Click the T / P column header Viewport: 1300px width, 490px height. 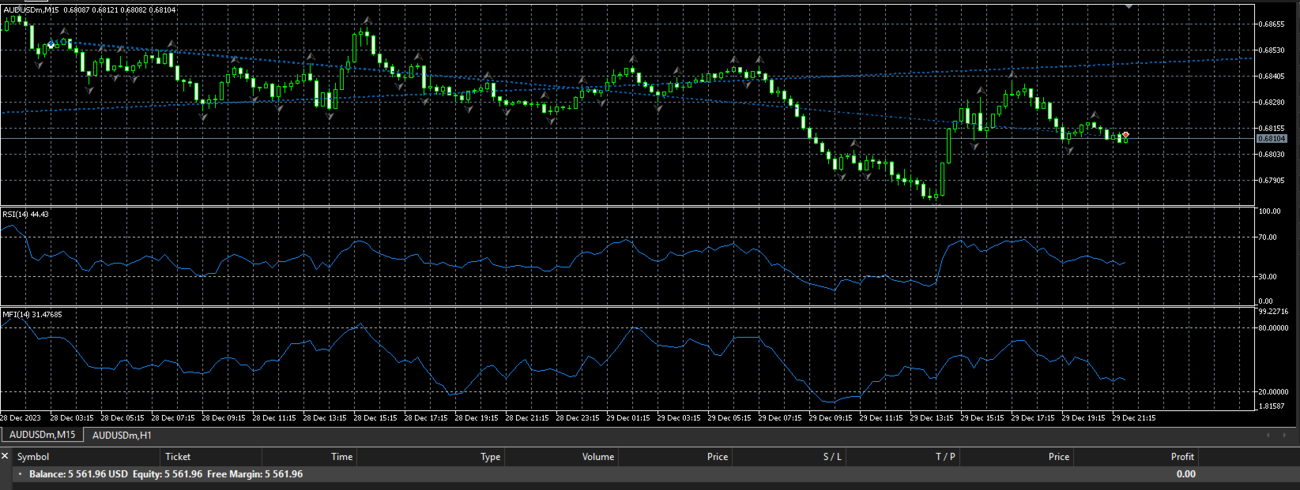click(x=945, y=457)
